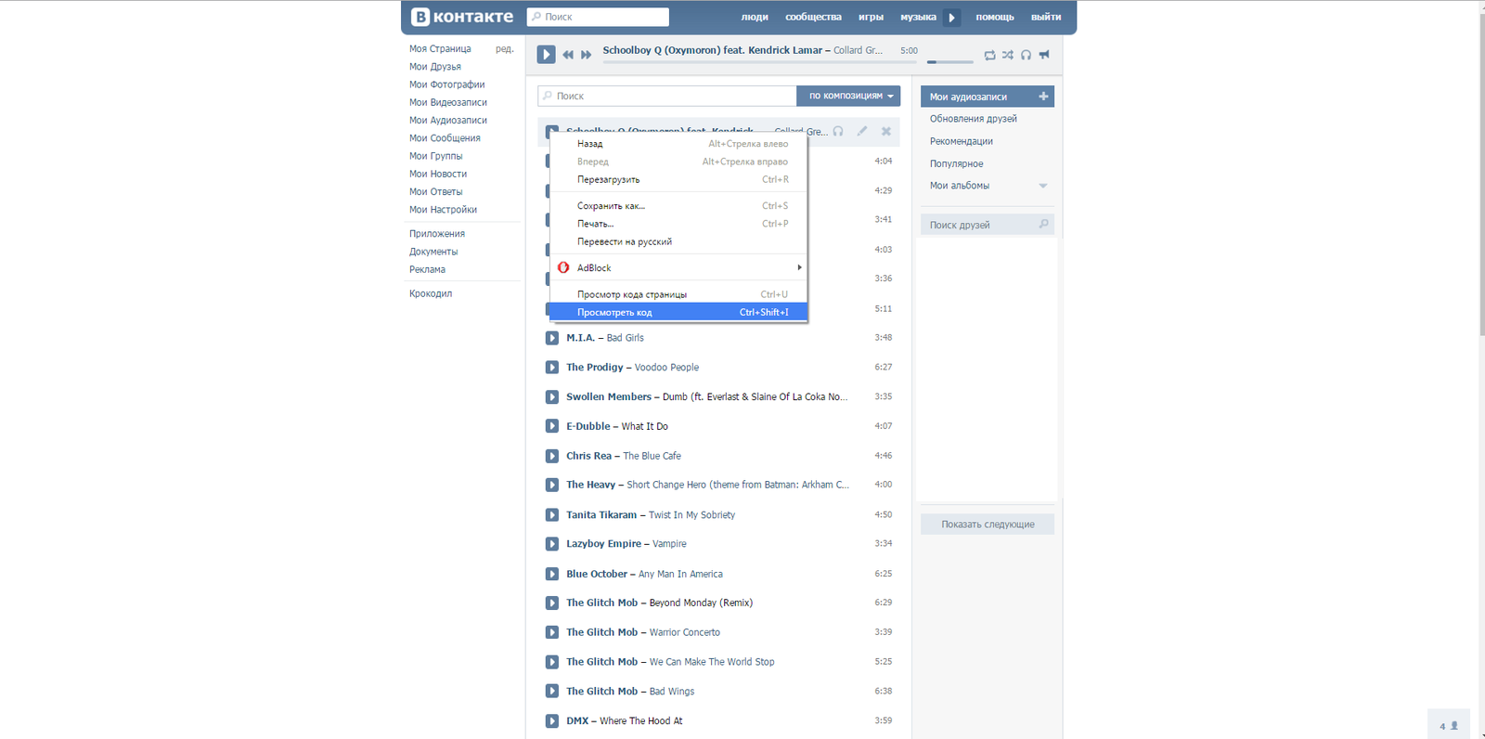The height and width of the screenshot is (739, 1485).
Task: Adjust the player volume slider
Action: (x=950, y=62)
